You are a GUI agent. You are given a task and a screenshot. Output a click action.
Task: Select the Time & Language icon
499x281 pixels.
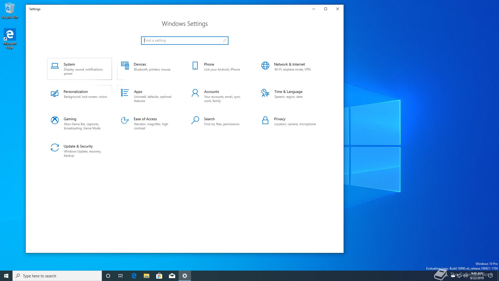click(265, 93)
